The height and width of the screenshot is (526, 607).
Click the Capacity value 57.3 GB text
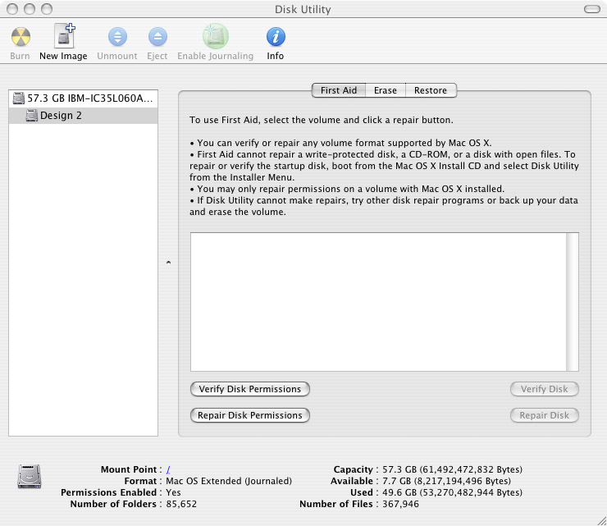pyautogui.click(x=452, y=469)
